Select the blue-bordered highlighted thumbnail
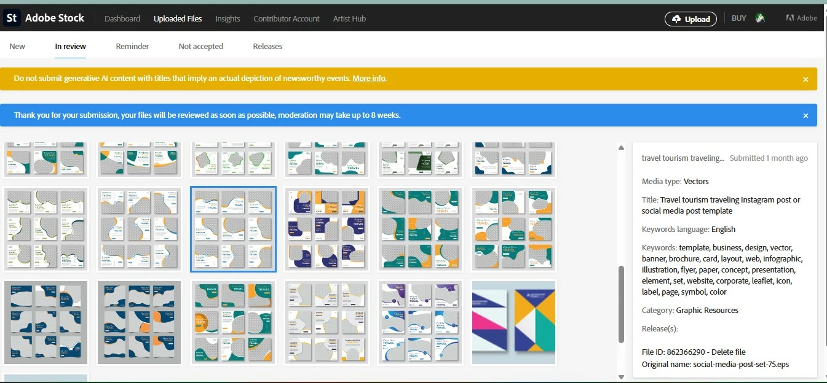The image size is (827, 383). (x=233, y=229)
